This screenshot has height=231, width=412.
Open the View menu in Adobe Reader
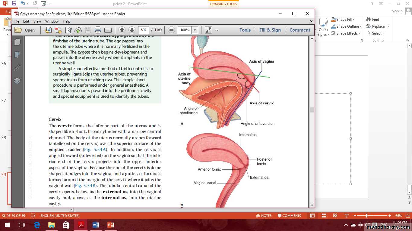[x=37, y=21]
